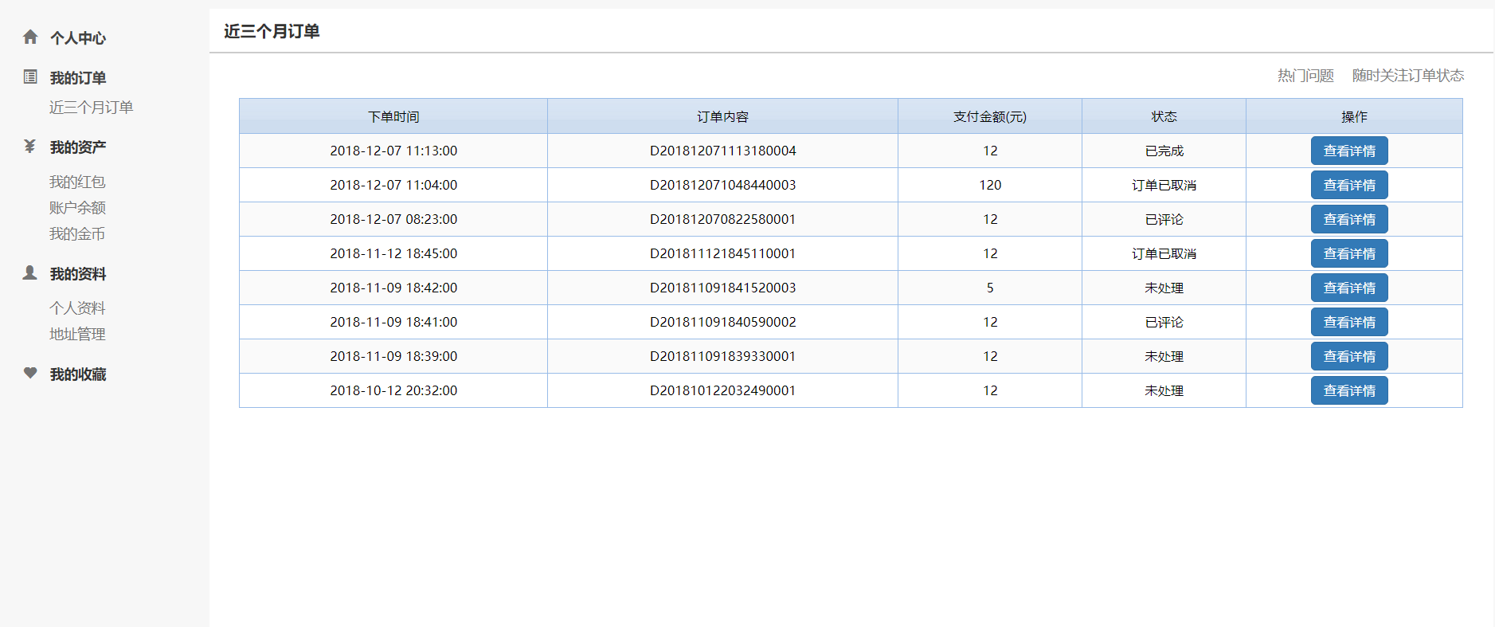
Task: Click order number D201811091840590002
Action: coord(722,322)
